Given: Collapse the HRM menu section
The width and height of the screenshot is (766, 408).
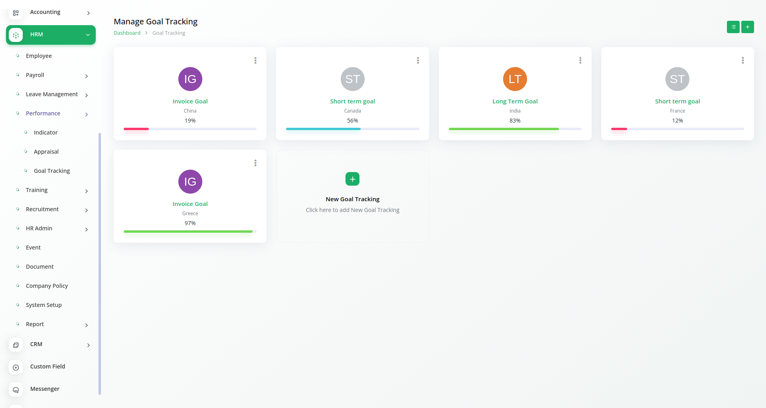Looking at the screenshot, I should 88,35.
